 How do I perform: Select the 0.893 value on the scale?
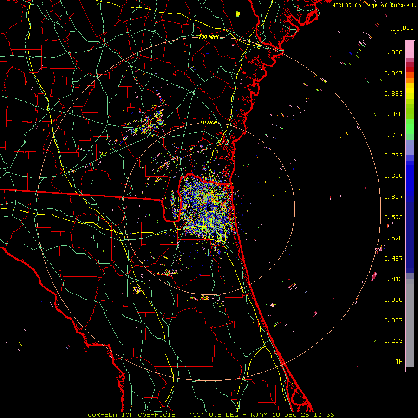393,93
